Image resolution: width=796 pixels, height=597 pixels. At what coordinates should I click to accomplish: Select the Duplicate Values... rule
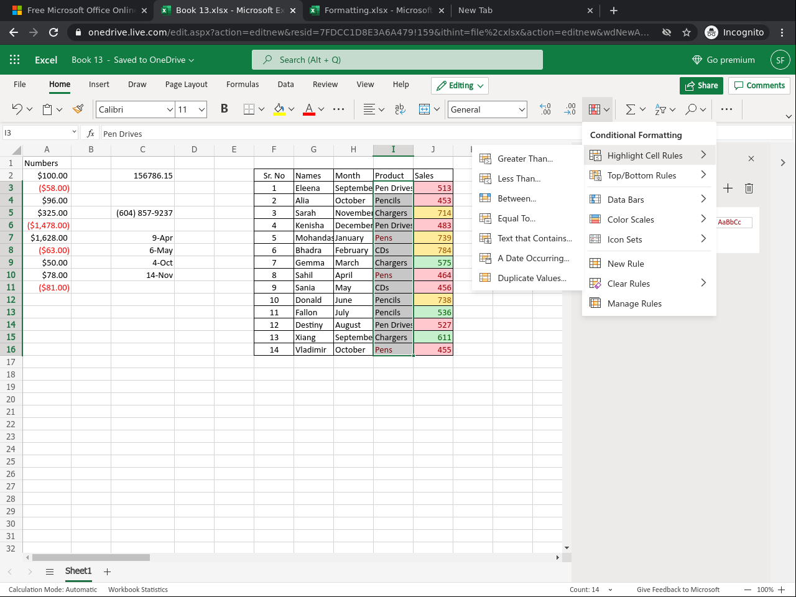[526, 278]
